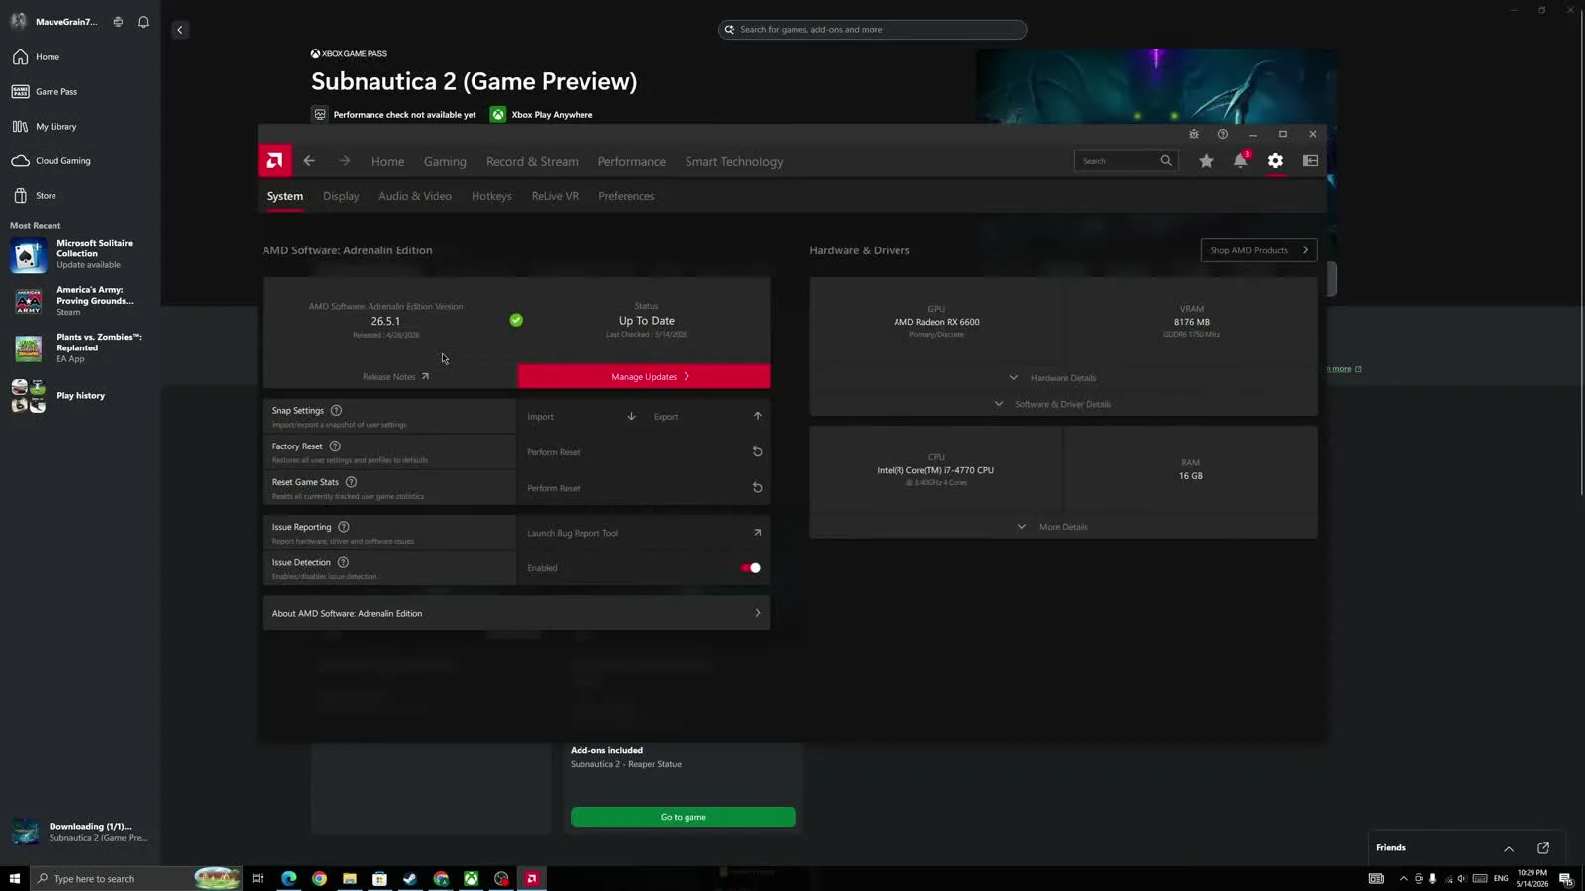The width and height of the screenshot is (1585, 891).
Task: Pop out the Friends panel
Action: [x=1543, y=847]
